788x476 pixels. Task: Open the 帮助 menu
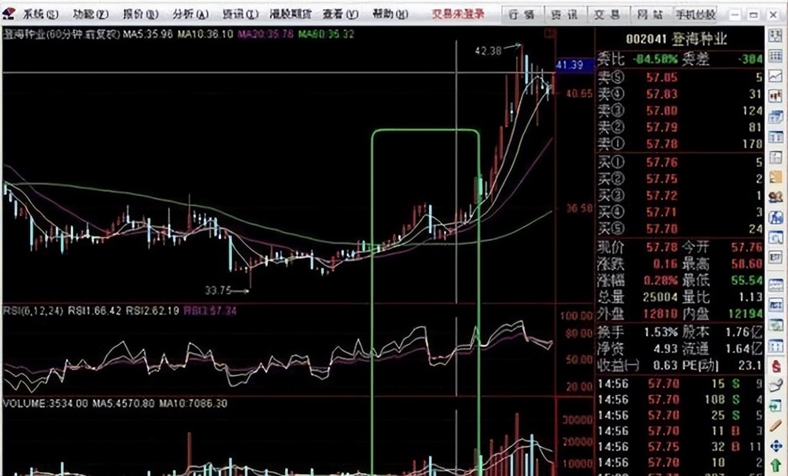pyautogui.click(x=390, y=14)
